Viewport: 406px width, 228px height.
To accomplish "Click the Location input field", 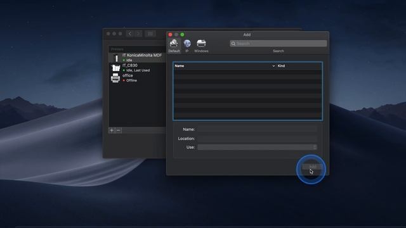I will [257, 139].
